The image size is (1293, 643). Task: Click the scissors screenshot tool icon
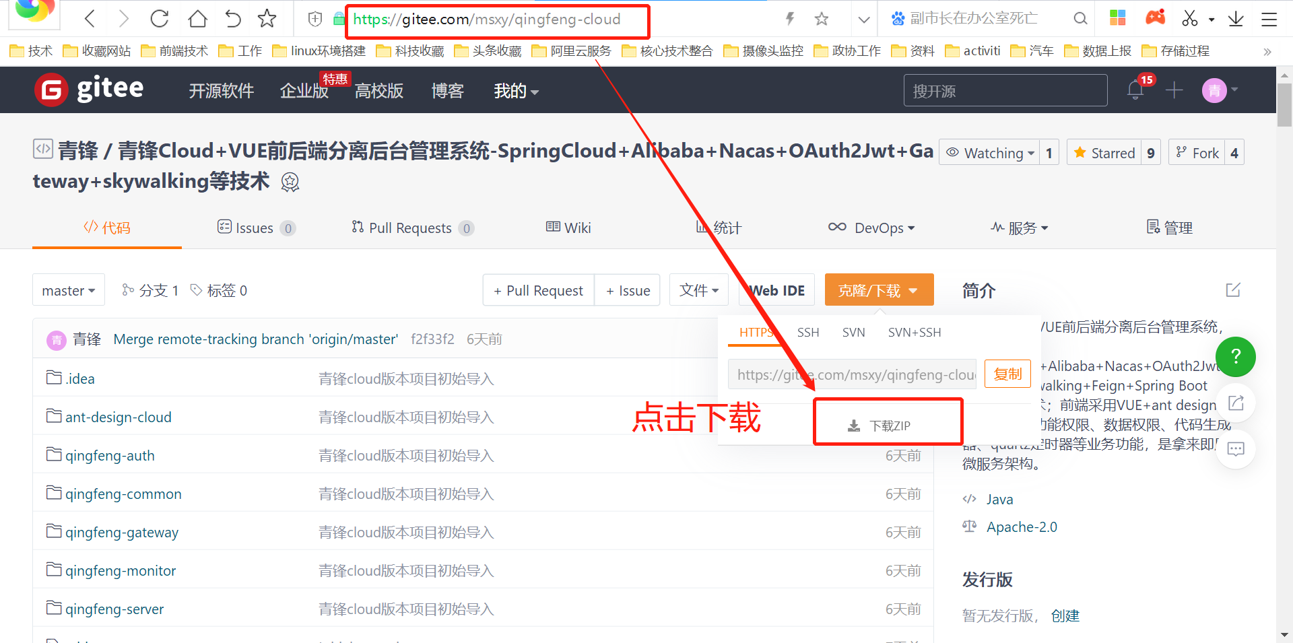(1190, 18)
